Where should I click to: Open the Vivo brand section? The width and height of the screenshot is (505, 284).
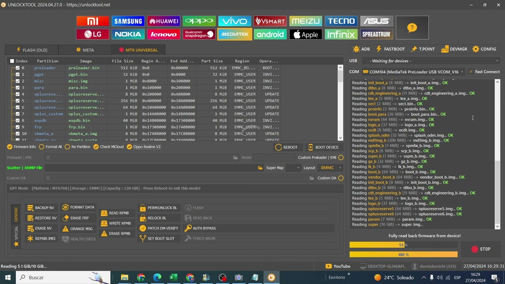point(235,21)
